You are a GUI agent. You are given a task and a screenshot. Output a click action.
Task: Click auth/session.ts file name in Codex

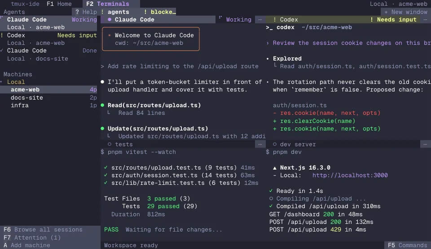click(x=299, y=105)
